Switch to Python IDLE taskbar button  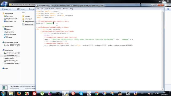pyautogui.click(x=65, y=94)
